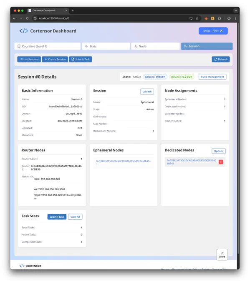Click Create Session button
Viewport: 250px width, 283px height.
55,59
